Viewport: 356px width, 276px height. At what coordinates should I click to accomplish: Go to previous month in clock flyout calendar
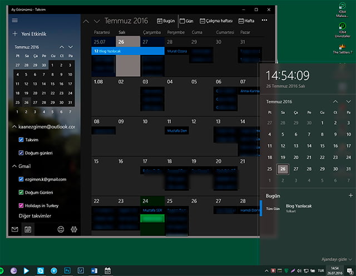tap(335, 101)
